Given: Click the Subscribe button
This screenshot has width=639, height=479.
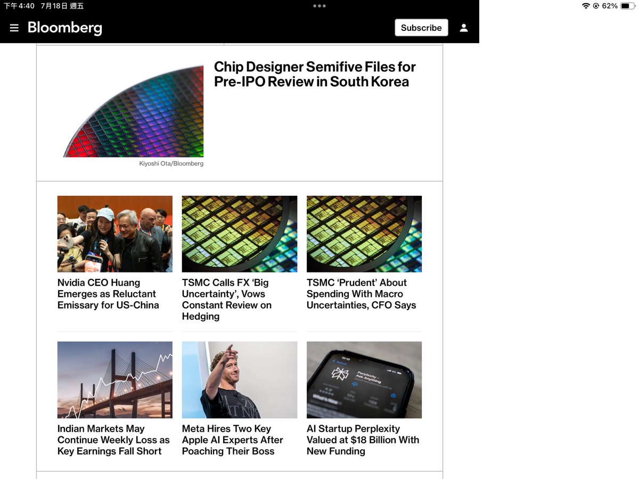Looking at the screenshot, I should pyautogui.click(x=421, y=28).
